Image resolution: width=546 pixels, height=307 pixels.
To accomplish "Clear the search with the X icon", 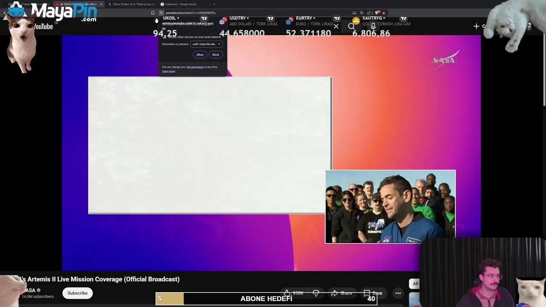I will pyautogui.click(x=336, y=26).
